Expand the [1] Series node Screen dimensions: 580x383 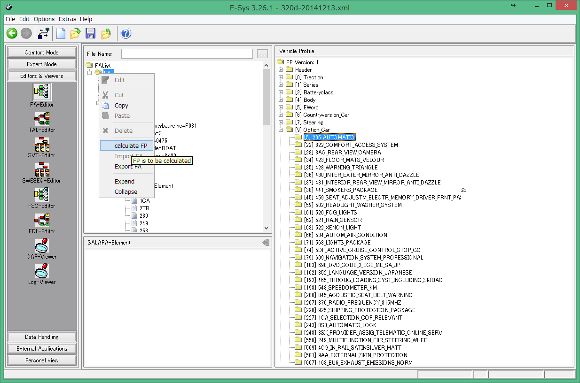click(x=281, y=85)
